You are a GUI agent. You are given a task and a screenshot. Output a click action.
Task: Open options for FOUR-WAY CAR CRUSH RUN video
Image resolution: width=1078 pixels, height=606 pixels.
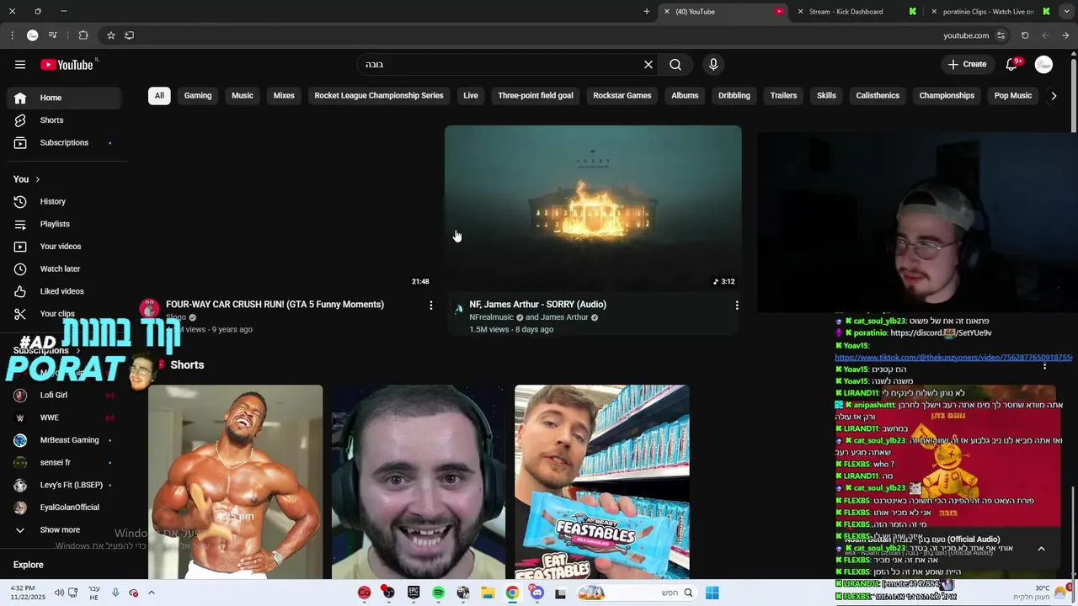click(x=431, y=306)
